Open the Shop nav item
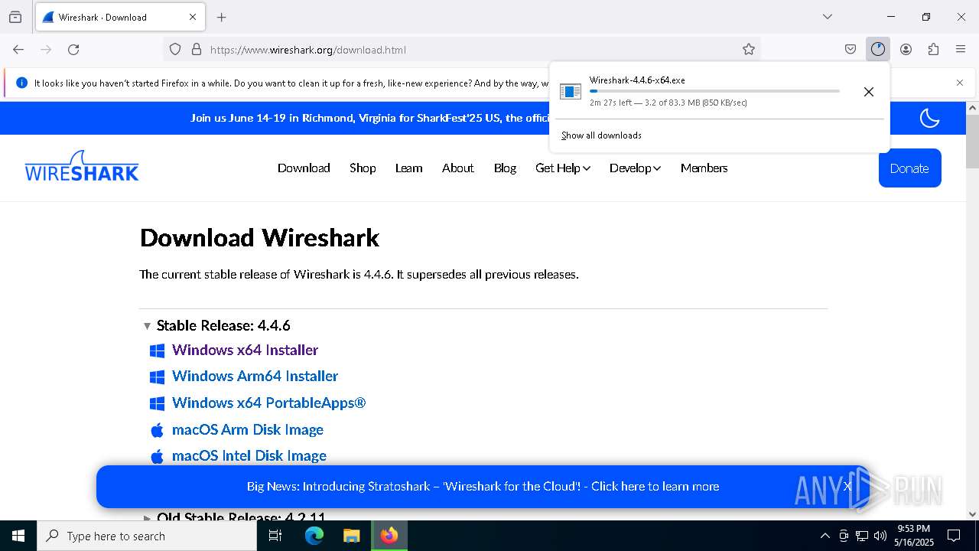Image resolution: width=979 pixels, height=551 pixels. 363,168
